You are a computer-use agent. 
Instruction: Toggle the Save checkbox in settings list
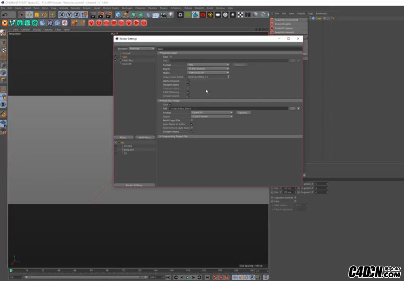(x=116, y=57)
